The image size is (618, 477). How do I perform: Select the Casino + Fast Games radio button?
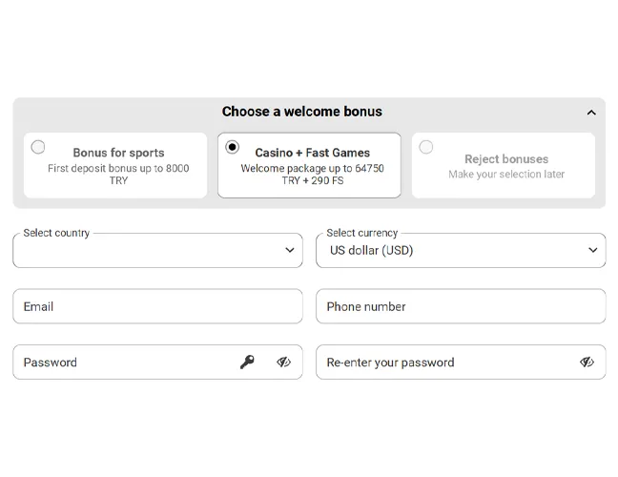click(x=233, y=147)
